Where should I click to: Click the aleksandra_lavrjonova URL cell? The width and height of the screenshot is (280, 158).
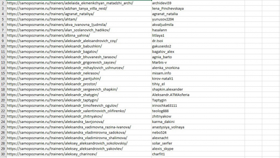point(79,122)
